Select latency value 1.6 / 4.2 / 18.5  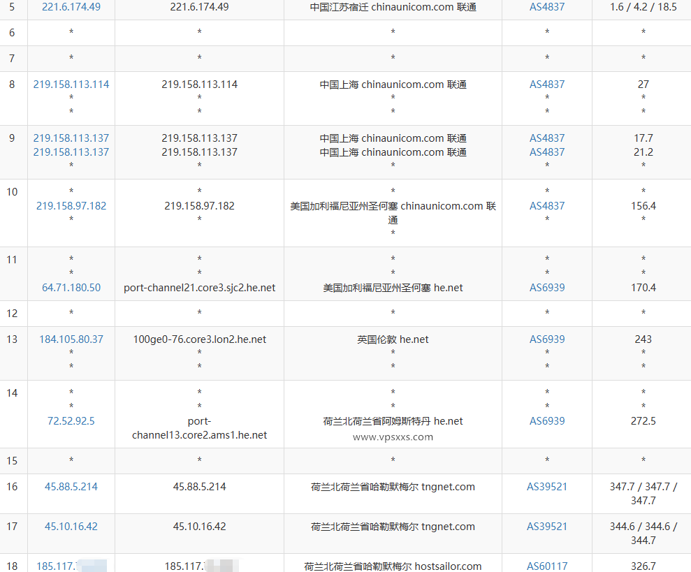(643, 7)
